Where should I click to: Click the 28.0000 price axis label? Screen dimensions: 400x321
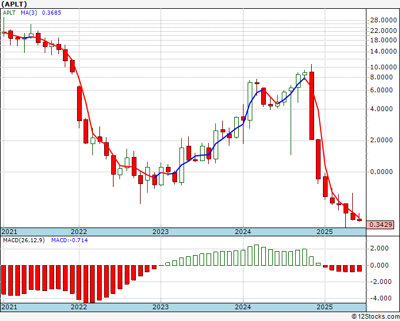(x=384, y=21)
